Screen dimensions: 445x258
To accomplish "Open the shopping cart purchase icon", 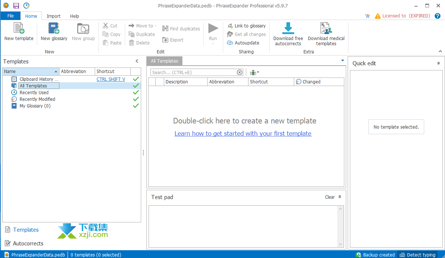I will [x=367, y=16].
